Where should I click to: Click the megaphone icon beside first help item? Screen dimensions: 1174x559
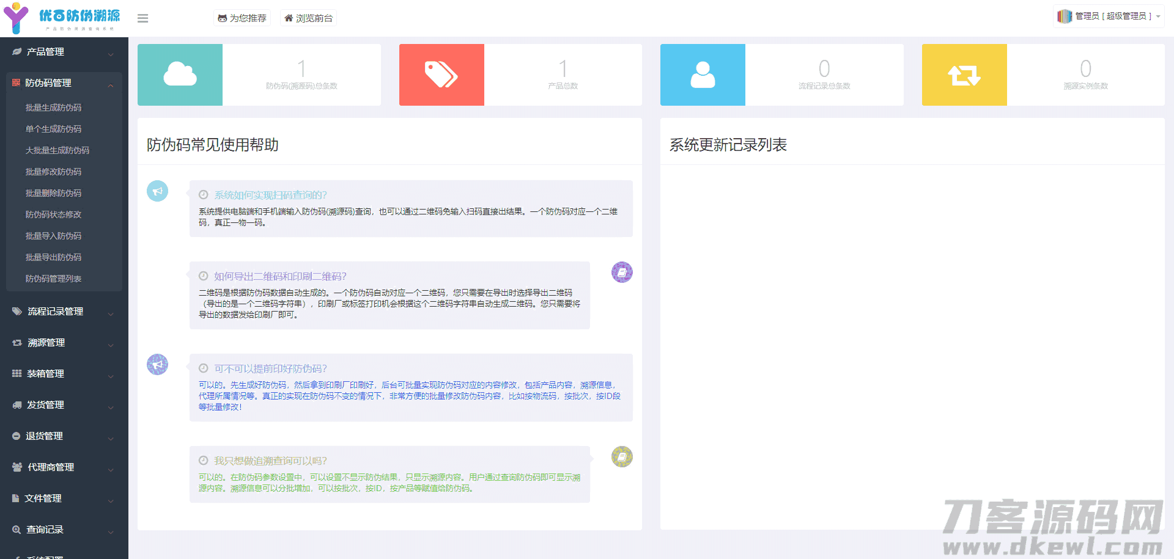coord(157,191)
